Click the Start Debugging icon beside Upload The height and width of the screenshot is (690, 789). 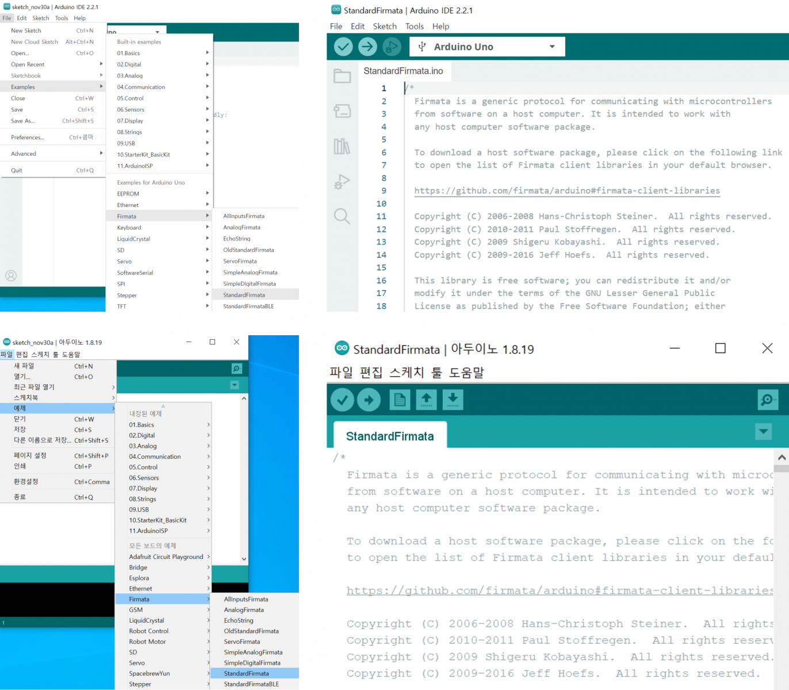click(x=392, y=47)
